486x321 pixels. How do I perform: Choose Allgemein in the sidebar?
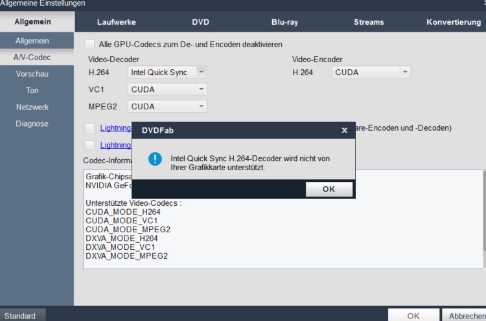pyautogui.click(x=37, y=41)
